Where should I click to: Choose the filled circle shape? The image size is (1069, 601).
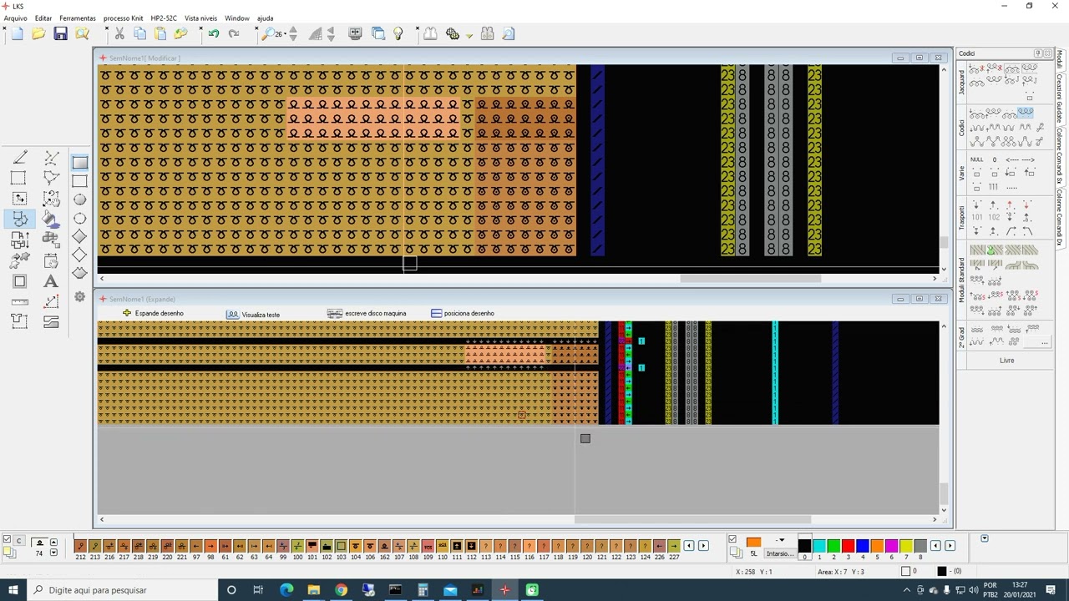click(79, 199)
